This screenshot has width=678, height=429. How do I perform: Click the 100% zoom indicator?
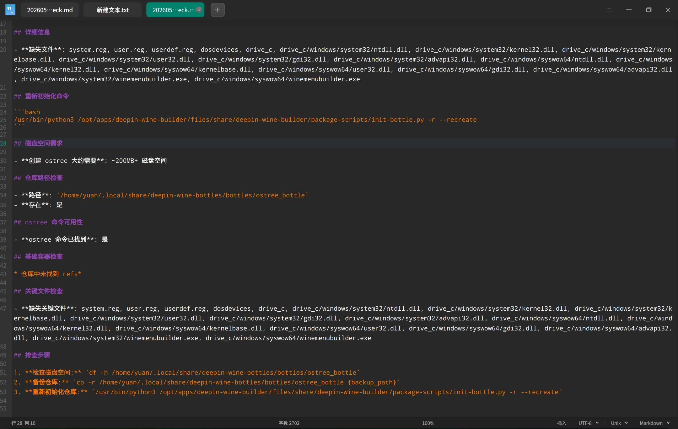pyautogui.click(x=428, y=423)
